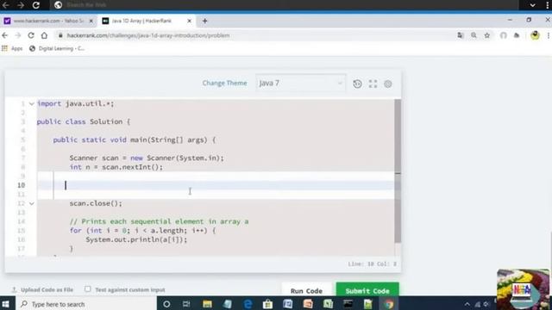The image size is (552, 310).
Task: Click Upload Code as File
Action: tap(42, 289)
